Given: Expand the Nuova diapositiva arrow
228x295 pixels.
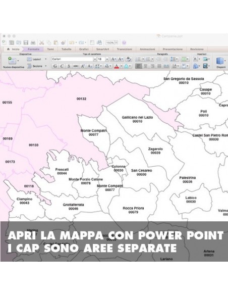Looking at the screenshot, I should tap(18, 61).
